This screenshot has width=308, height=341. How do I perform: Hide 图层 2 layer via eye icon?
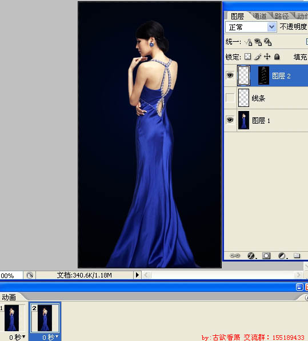coord(230,76)
